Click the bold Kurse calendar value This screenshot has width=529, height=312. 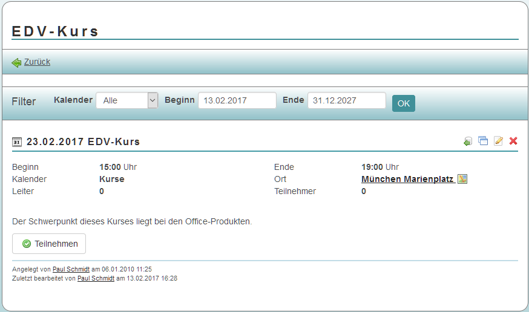pos(111,179)
